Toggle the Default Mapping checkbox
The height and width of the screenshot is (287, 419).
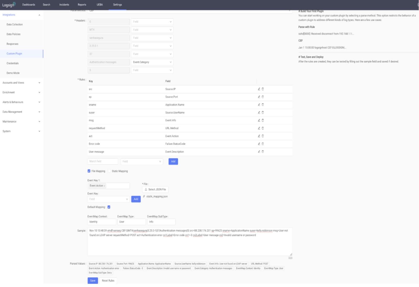click(x=109, y=207)
